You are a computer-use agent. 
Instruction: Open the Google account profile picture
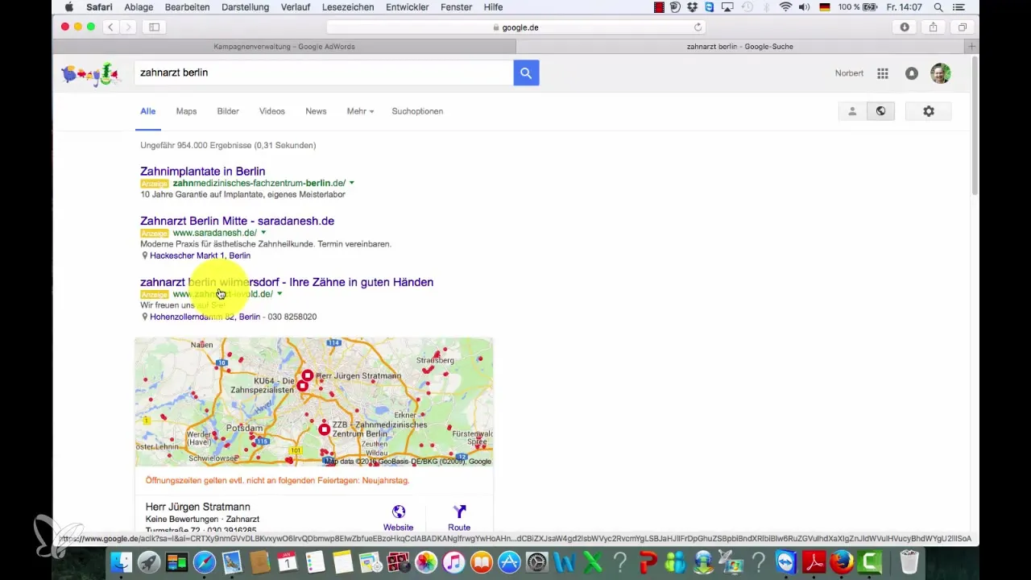[940, 73]
